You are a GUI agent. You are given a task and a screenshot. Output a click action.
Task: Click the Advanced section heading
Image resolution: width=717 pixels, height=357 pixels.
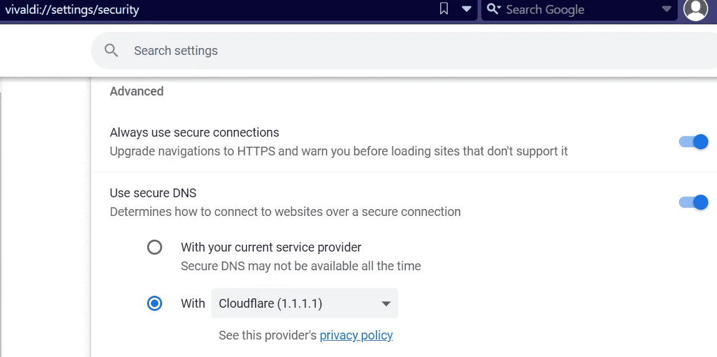coord(137,91)
